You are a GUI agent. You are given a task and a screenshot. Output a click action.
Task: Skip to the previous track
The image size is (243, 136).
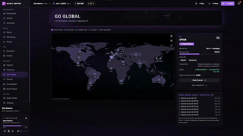[4, 131]
